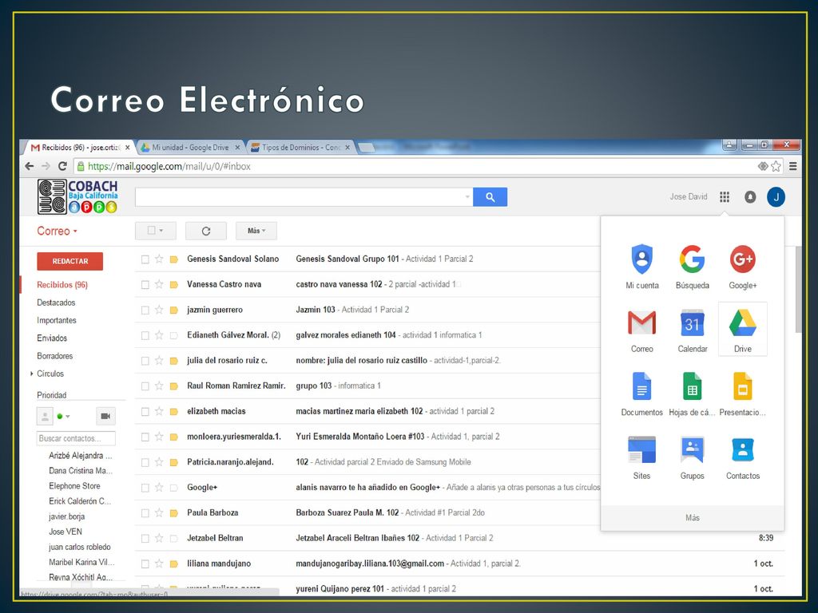
Task: Open the J account avatar
Action: [776, 197]
